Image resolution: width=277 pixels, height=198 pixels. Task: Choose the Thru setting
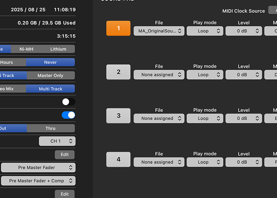click(x=51, y=128)
